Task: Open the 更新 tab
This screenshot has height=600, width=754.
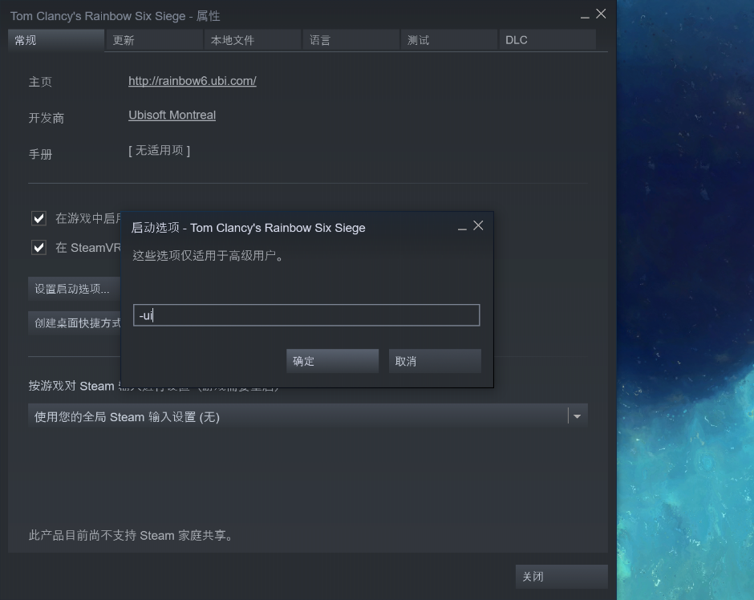Action: tap(154, 40)
